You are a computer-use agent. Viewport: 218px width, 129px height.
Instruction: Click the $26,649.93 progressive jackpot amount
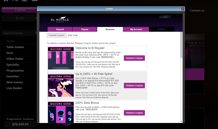[x=20, y=124]
